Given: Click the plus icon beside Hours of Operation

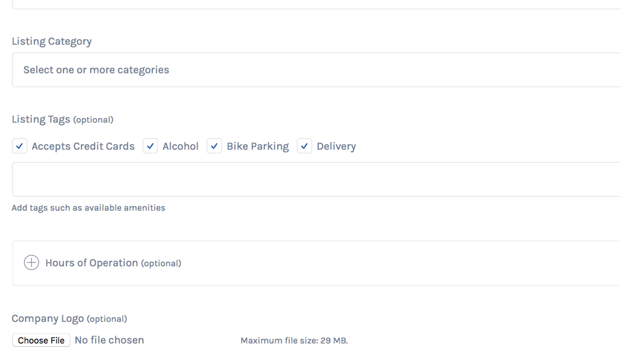Looking at the screenshot, I should click(31, 262).
